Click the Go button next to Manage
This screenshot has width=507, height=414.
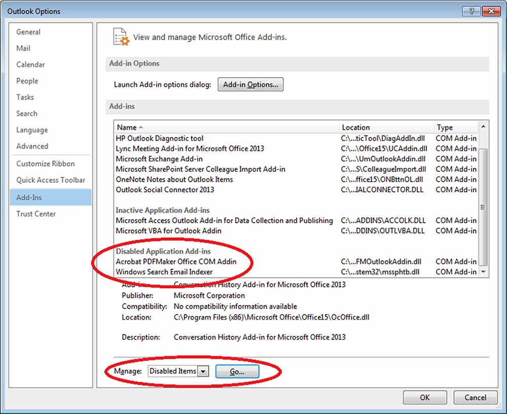coord(237,371)
